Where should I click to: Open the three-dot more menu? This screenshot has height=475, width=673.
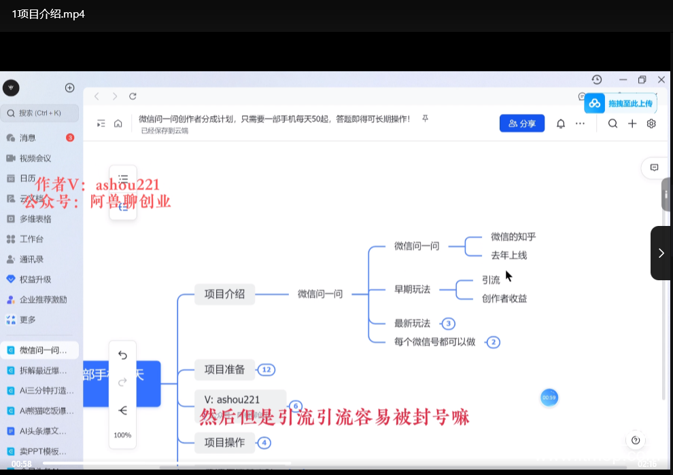[x=580, y=123]
